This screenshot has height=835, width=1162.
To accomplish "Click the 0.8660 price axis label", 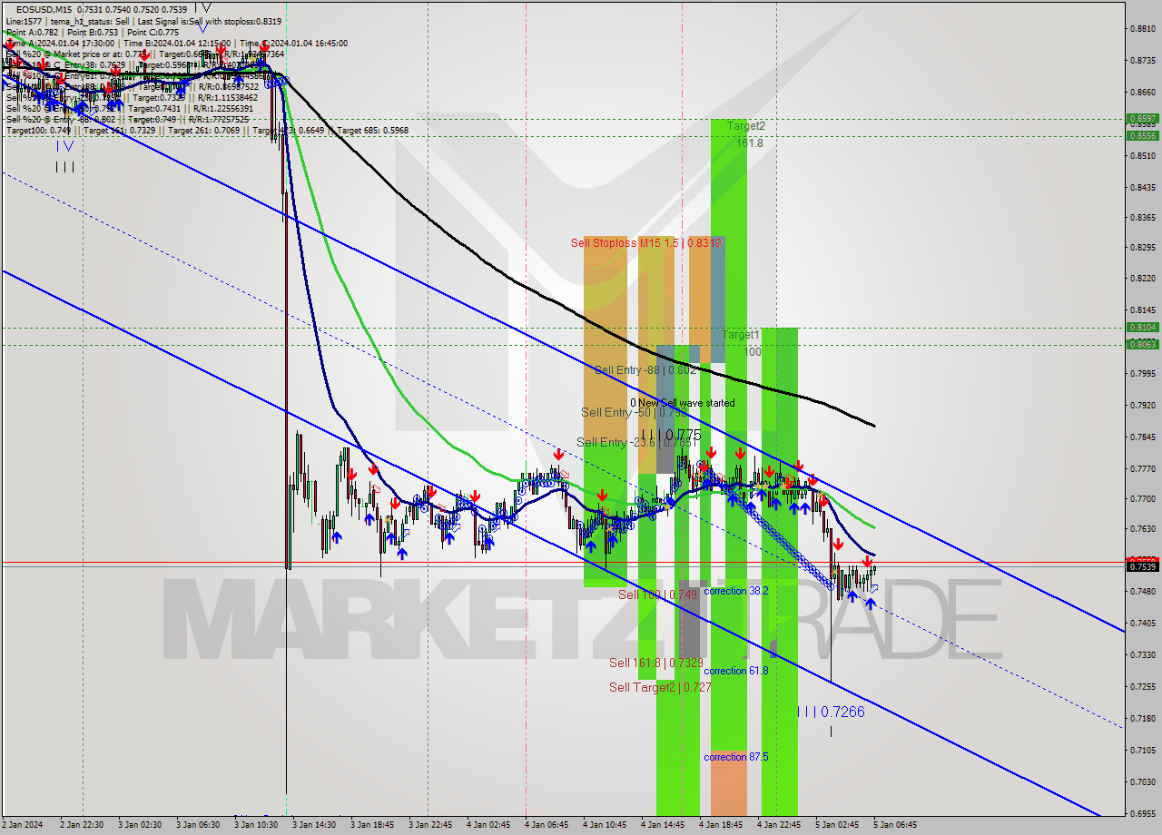I will 1142,93.
